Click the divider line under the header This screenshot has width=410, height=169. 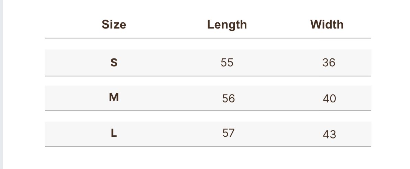[x=208, y=38]
